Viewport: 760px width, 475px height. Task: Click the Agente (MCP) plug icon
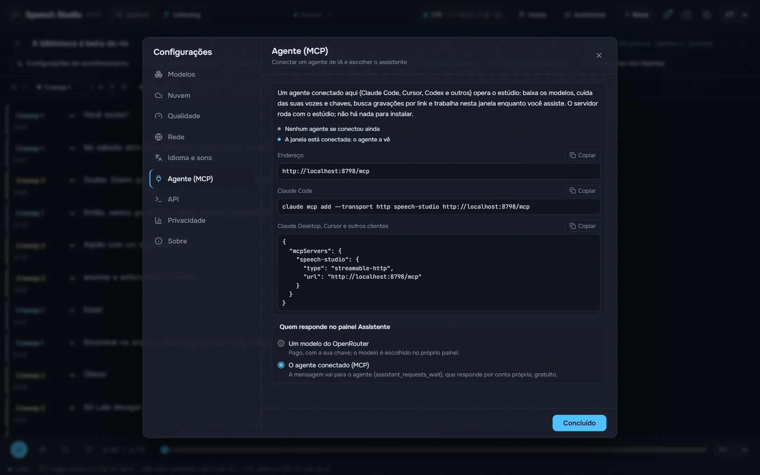[159, 179]
